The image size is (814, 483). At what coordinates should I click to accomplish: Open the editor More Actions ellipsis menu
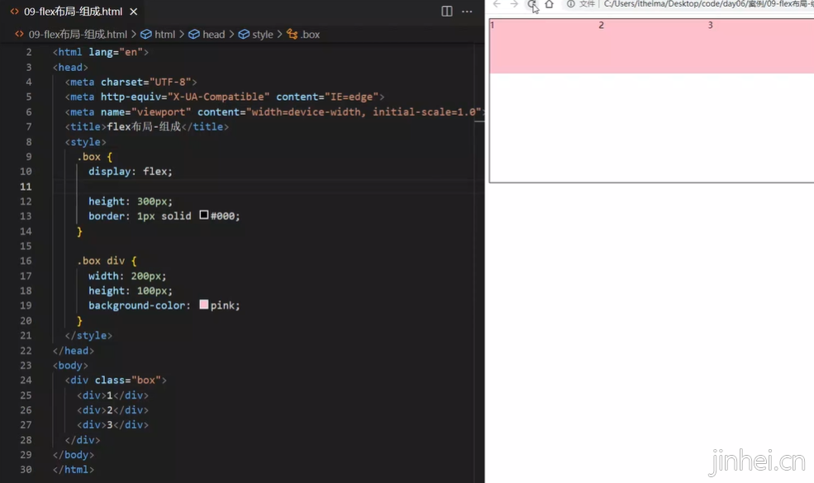[x=467, y=12]
